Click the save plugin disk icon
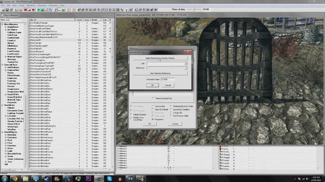Image resolution: width=325 pixels, height=182 pixels. [7, 10]
